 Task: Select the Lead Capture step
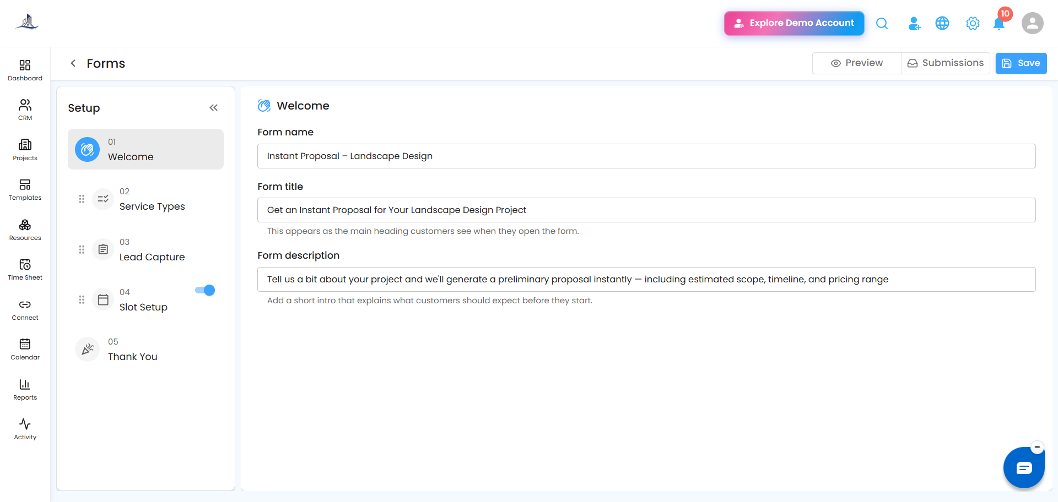(145, 250)
